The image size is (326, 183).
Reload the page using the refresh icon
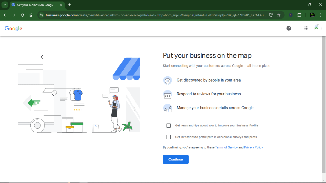coord(22,15)
